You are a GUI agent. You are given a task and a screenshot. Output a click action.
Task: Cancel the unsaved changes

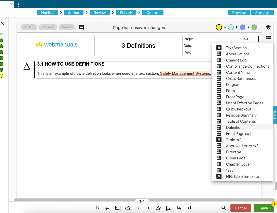click(241, 208)
